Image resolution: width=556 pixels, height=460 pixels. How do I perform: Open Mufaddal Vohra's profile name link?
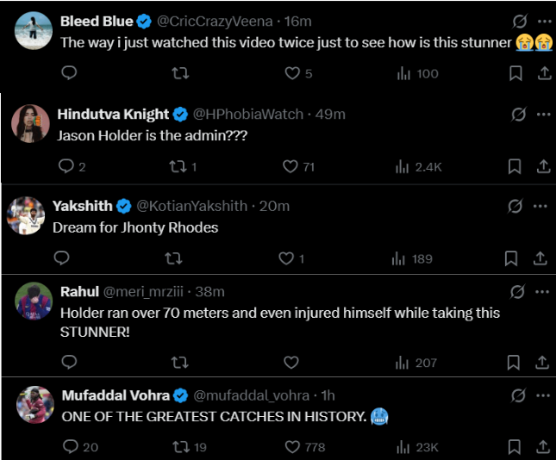pyautogui.click(x=115, y=395)
